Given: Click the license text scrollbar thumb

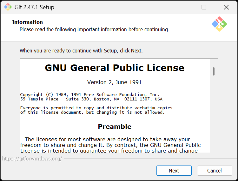Looking at the screenshot, I should (x=214, y=71).
